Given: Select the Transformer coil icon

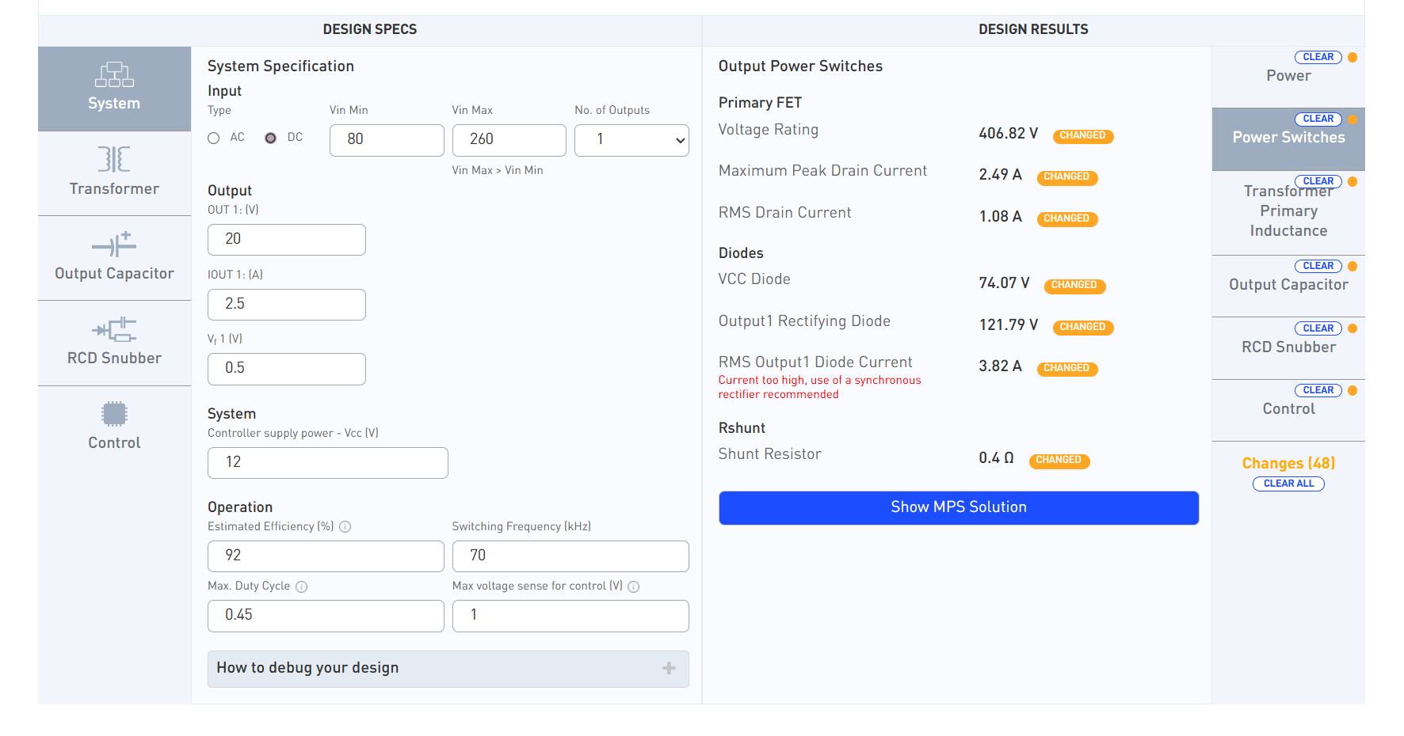Looking at the screenshot, I should click(x=114, y=159).
